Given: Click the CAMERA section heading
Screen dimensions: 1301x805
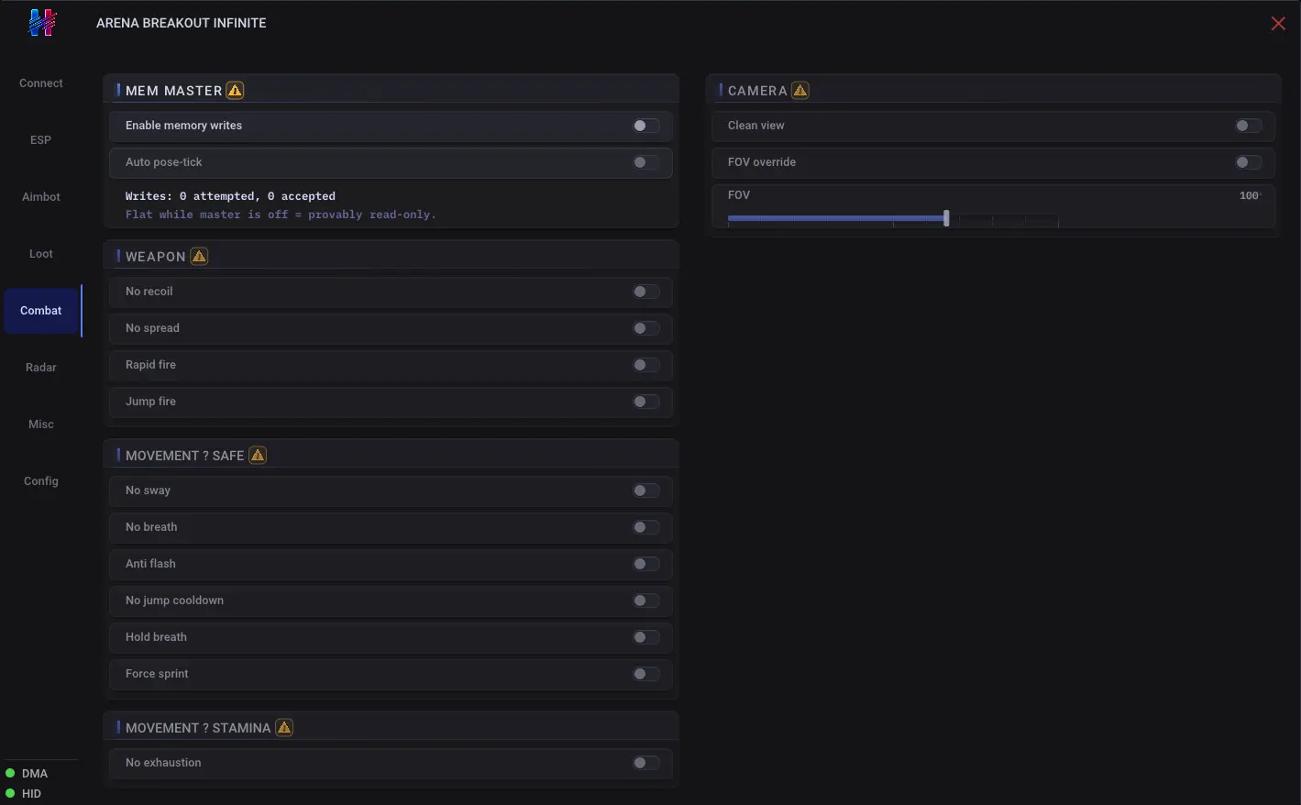Looking at the screenshot, I should point(757,91).
